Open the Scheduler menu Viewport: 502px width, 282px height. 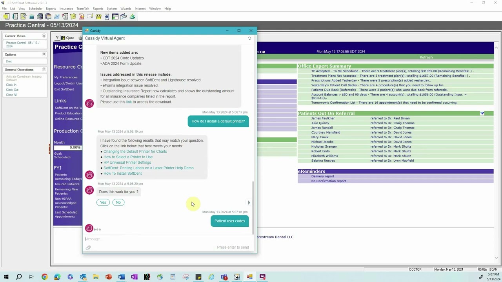click(36, 9)
